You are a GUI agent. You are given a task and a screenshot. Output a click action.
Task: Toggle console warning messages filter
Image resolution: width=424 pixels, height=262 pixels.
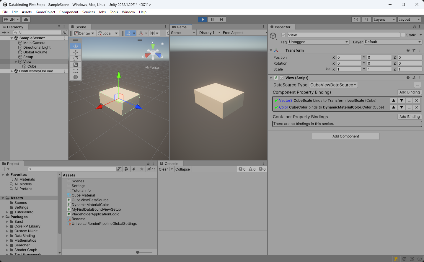pyautogui.click(x=252, y=169)
